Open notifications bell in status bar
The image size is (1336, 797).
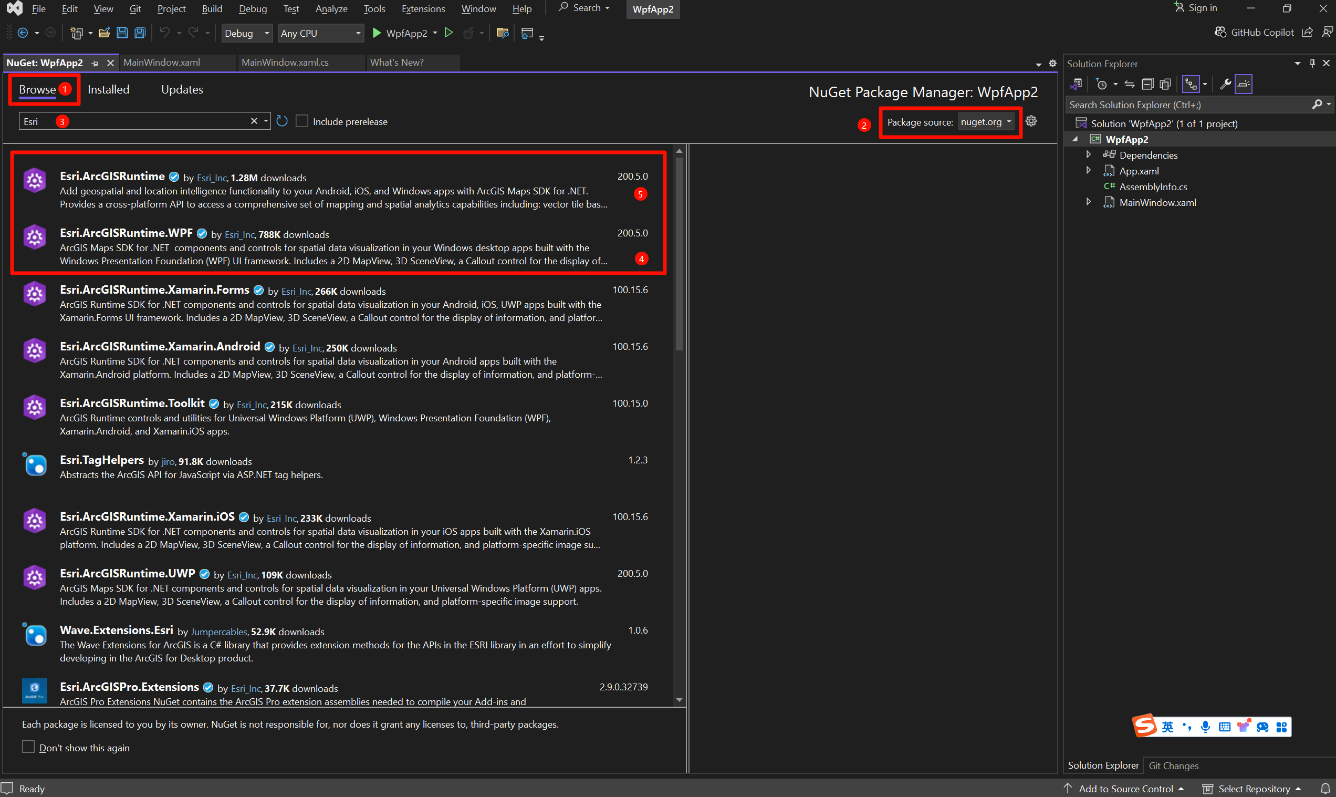(x=1325, y=789)
